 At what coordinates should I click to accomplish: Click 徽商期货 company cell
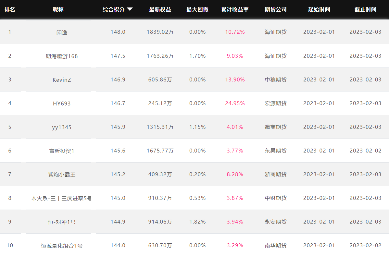point(276,127)
